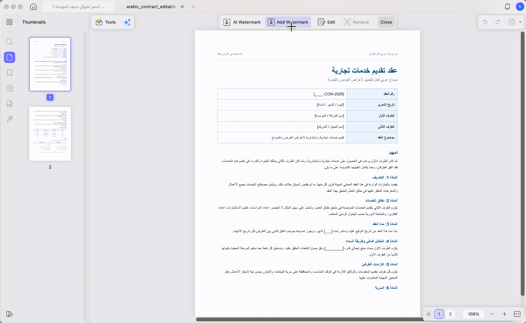
Task: Jump to page 1 in the bottom bar
Action: 439,314
